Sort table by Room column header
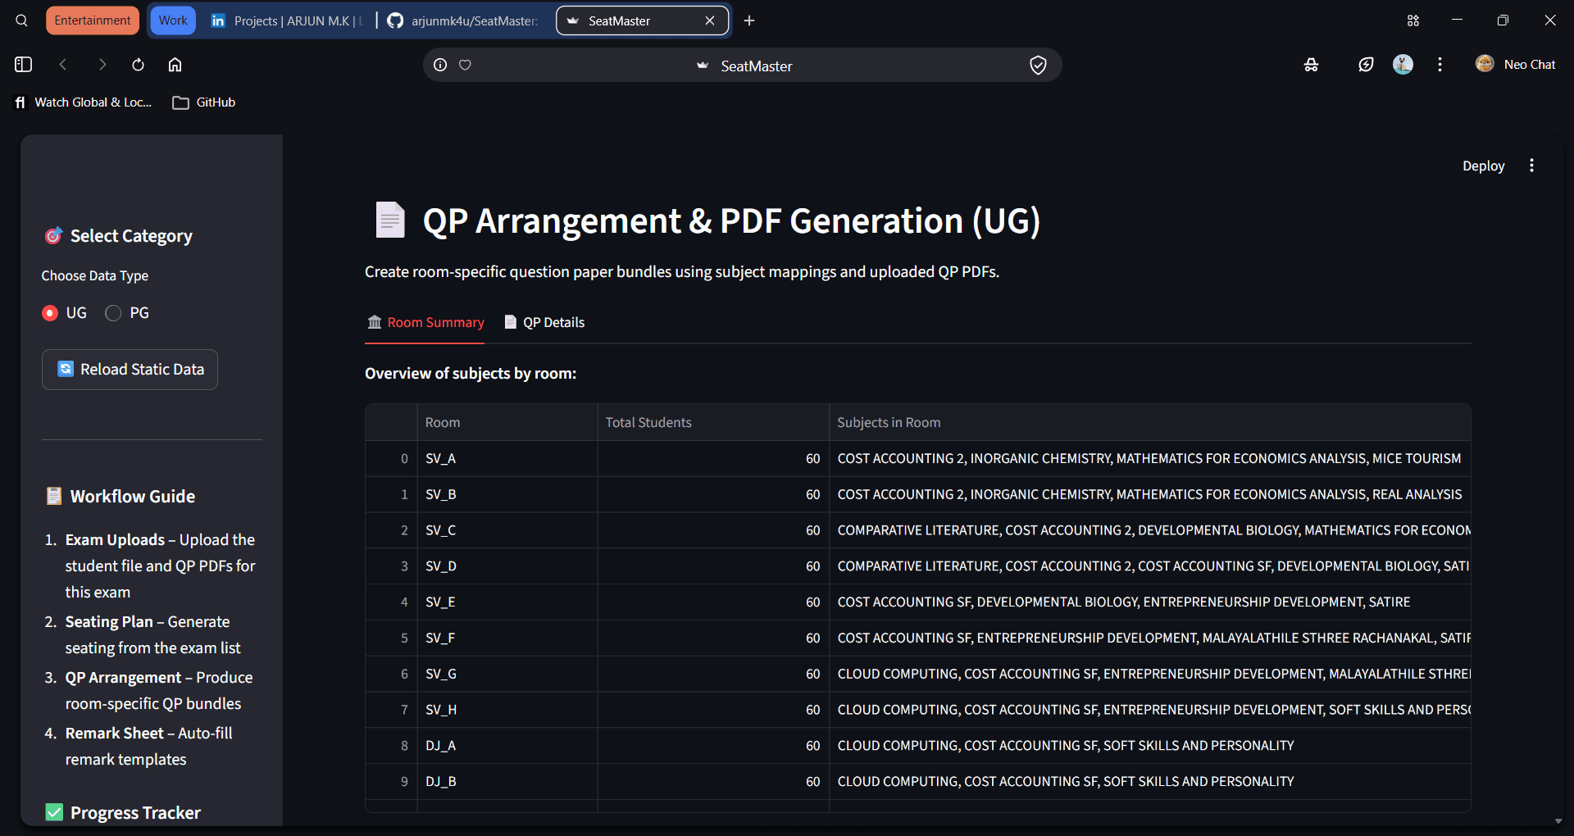The width and height of the screenshot is (1574, 836). pyautogui.click(x=507, y=422)
